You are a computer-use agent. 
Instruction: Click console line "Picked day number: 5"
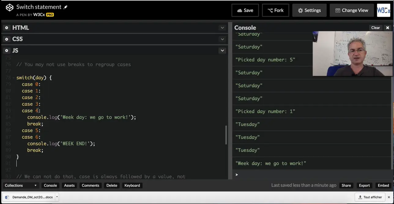point(265,60)
